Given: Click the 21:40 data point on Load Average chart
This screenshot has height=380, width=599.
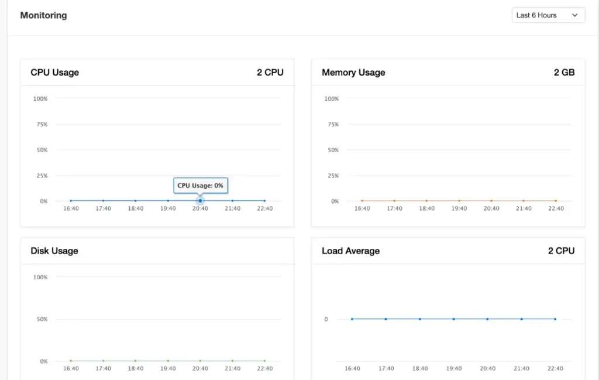Looking at the screenshot, I should 521,319.
